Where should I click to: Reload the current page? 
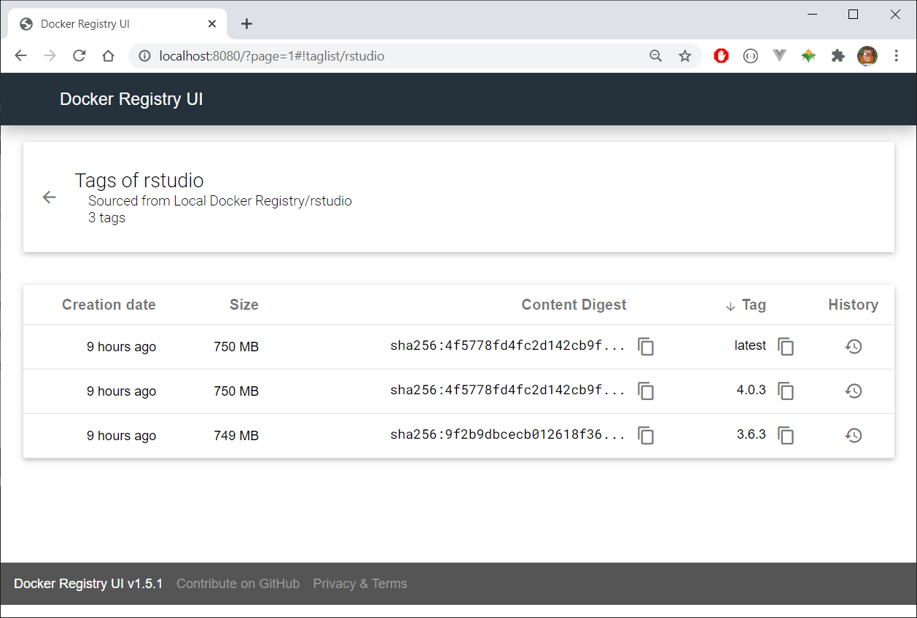pyautogui.click(x=79, y=56)
